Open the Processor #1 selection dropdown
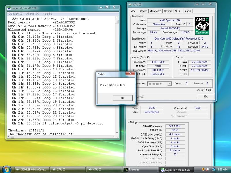231x173 pixels. [159, 84]
